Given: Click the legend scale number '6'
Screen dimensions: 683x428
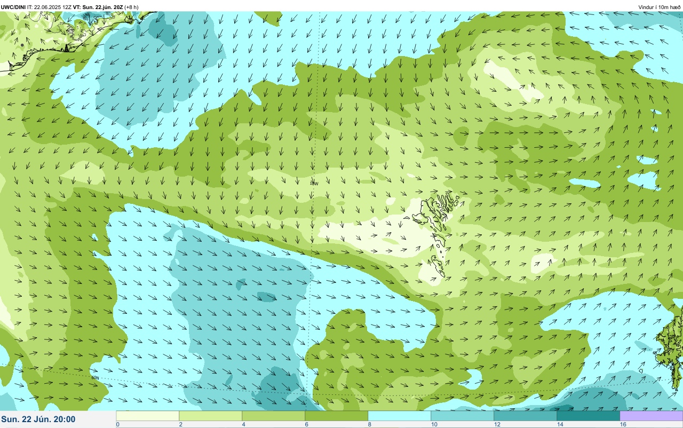Looking at the screenshot, I should click(x=306, y=424).
